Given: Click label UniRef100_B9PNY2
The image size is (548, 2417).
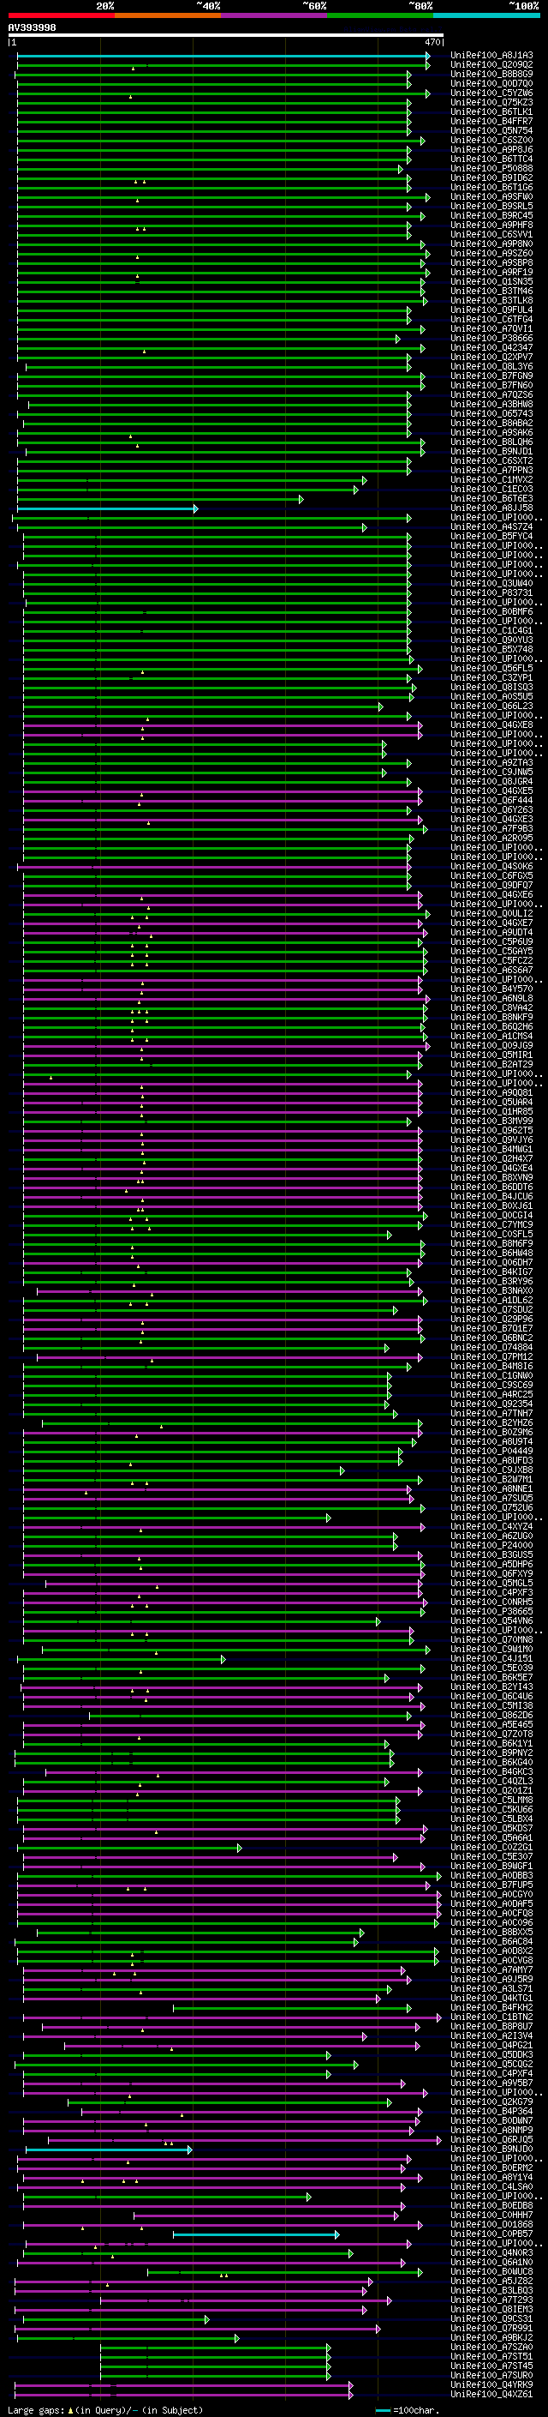Looking at the screenshot, I should click(491, 1753).
